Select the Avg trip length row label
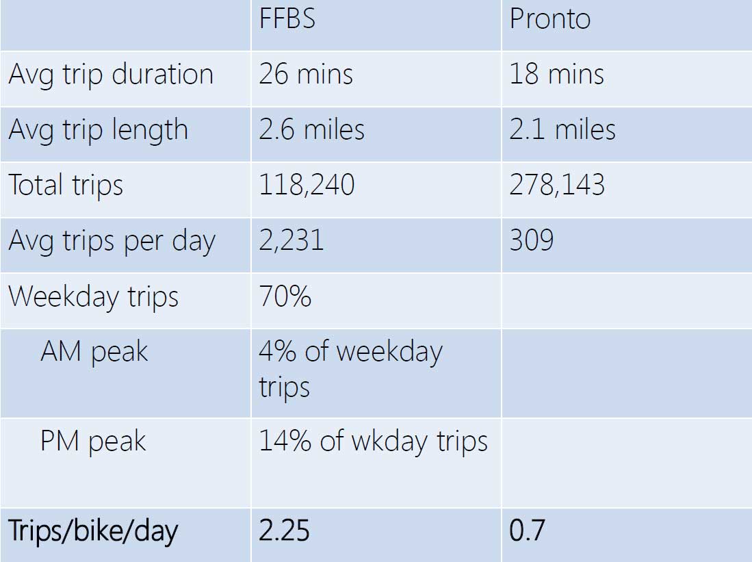Image resolution: width=752 pixels, height=562 pixels. (x=98, y=130)
